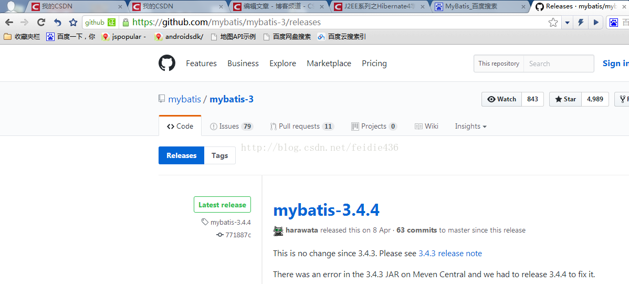Click the Latest release badge
Screen dimensions: 629x284
pyautogui.click(x=222, y=205)
